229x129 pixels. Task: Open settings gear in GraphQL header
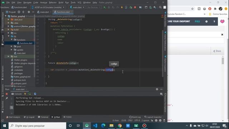(x=206, y=21)
